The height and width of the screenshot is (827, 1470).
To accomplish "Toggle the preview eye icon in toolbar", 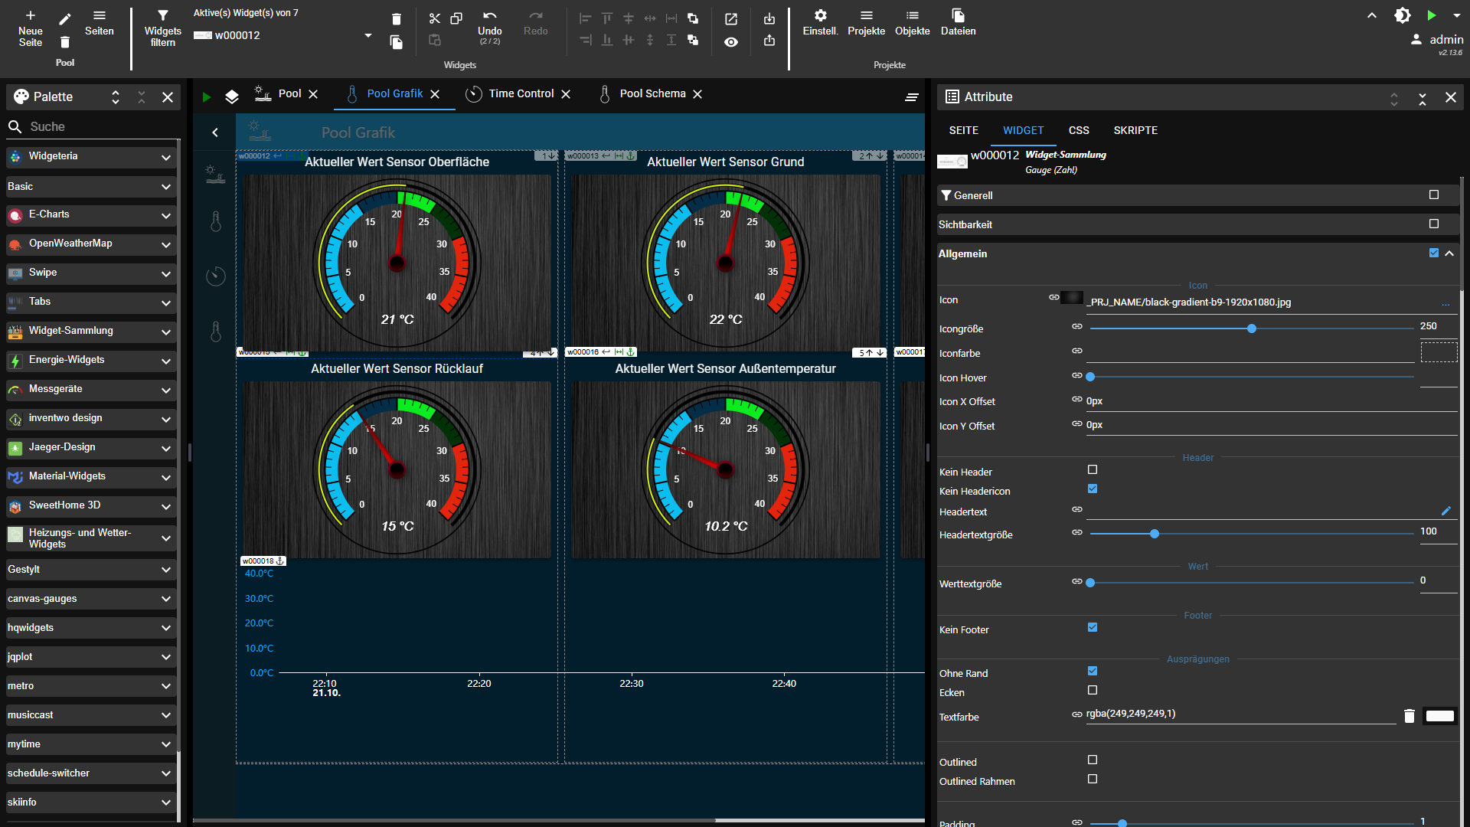I will 731,42.
